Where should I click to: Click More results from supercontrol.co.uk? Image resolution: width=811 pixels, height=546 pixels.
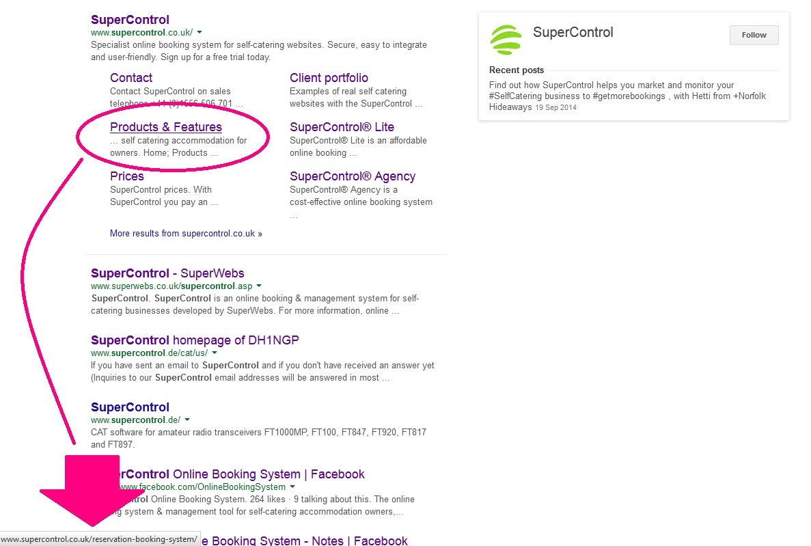pyautogui.click(x=186, y=234)
